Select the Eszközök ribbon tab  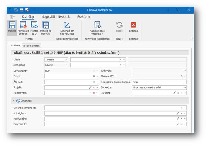point(84,17)
